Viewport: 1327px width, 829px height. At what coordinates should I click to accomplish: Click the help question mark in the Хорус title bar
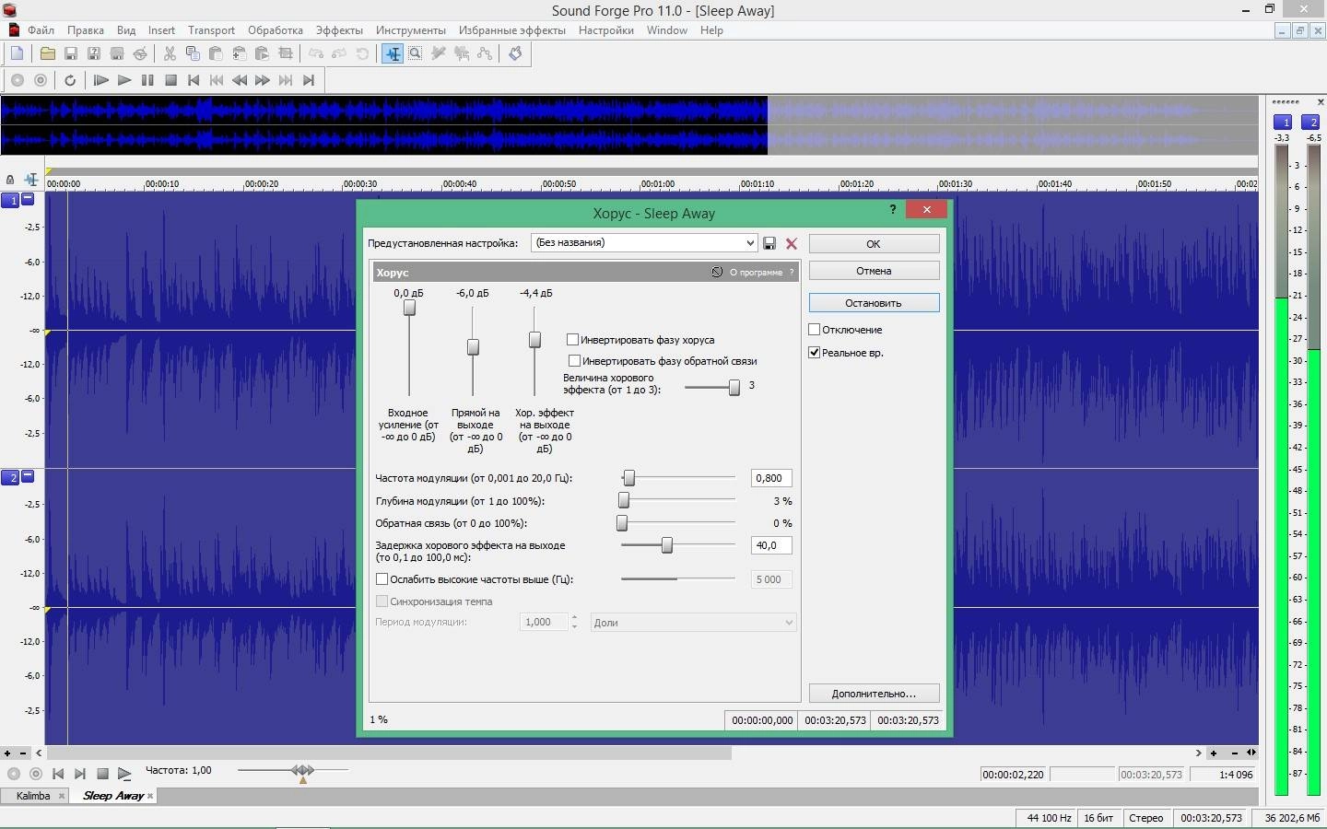[x=892, y=209]
